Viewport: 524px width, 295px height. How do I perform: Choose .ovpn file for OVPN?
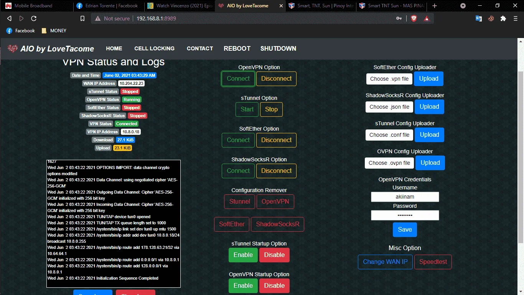(389, 163)
